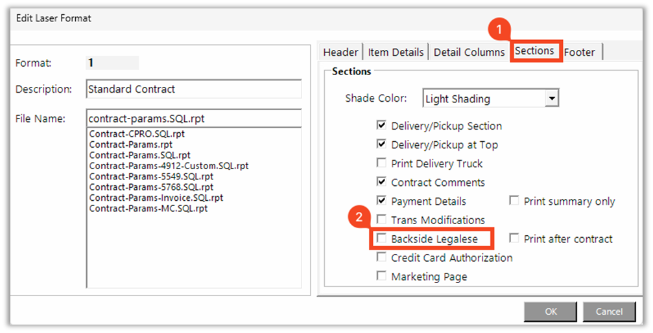Click the OK button
Image resolution: width=653 pixels, height=333 pixels.
pos(551,312)
